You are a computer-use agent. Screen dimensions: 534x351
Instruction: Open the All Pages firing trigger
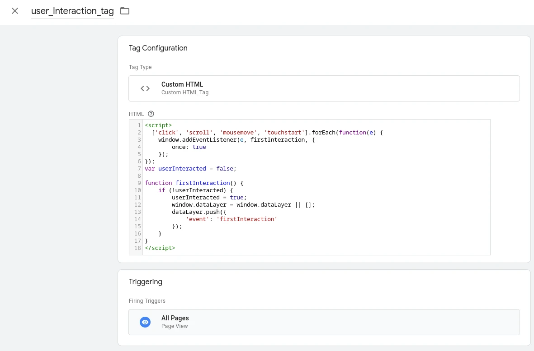coord(324,322)
